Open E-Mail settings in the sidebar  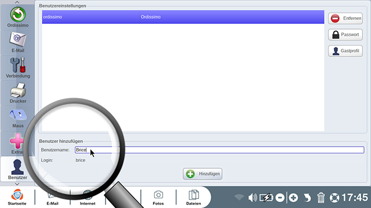click(18, 42)
